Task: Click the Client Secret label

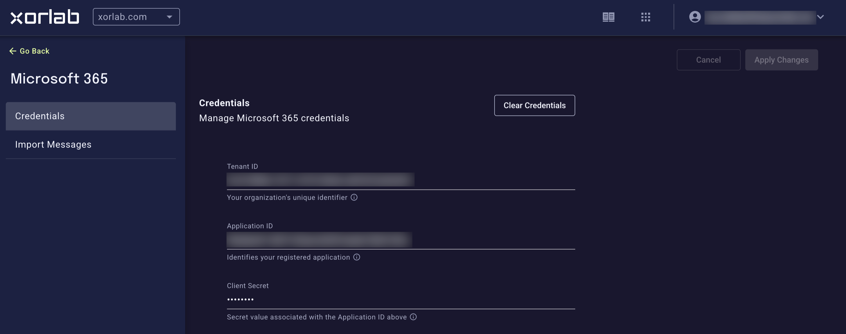Action: point(248,286)
